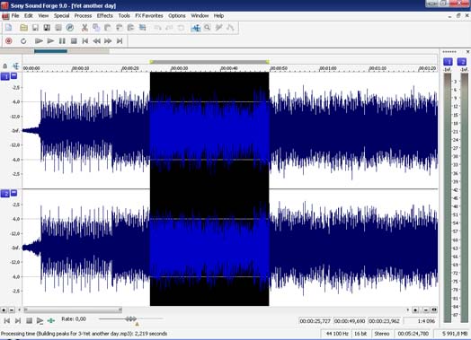Go to Start in the bottom transport bar
The width and height of the screenshot is (471, 340).
click(6, 321)
